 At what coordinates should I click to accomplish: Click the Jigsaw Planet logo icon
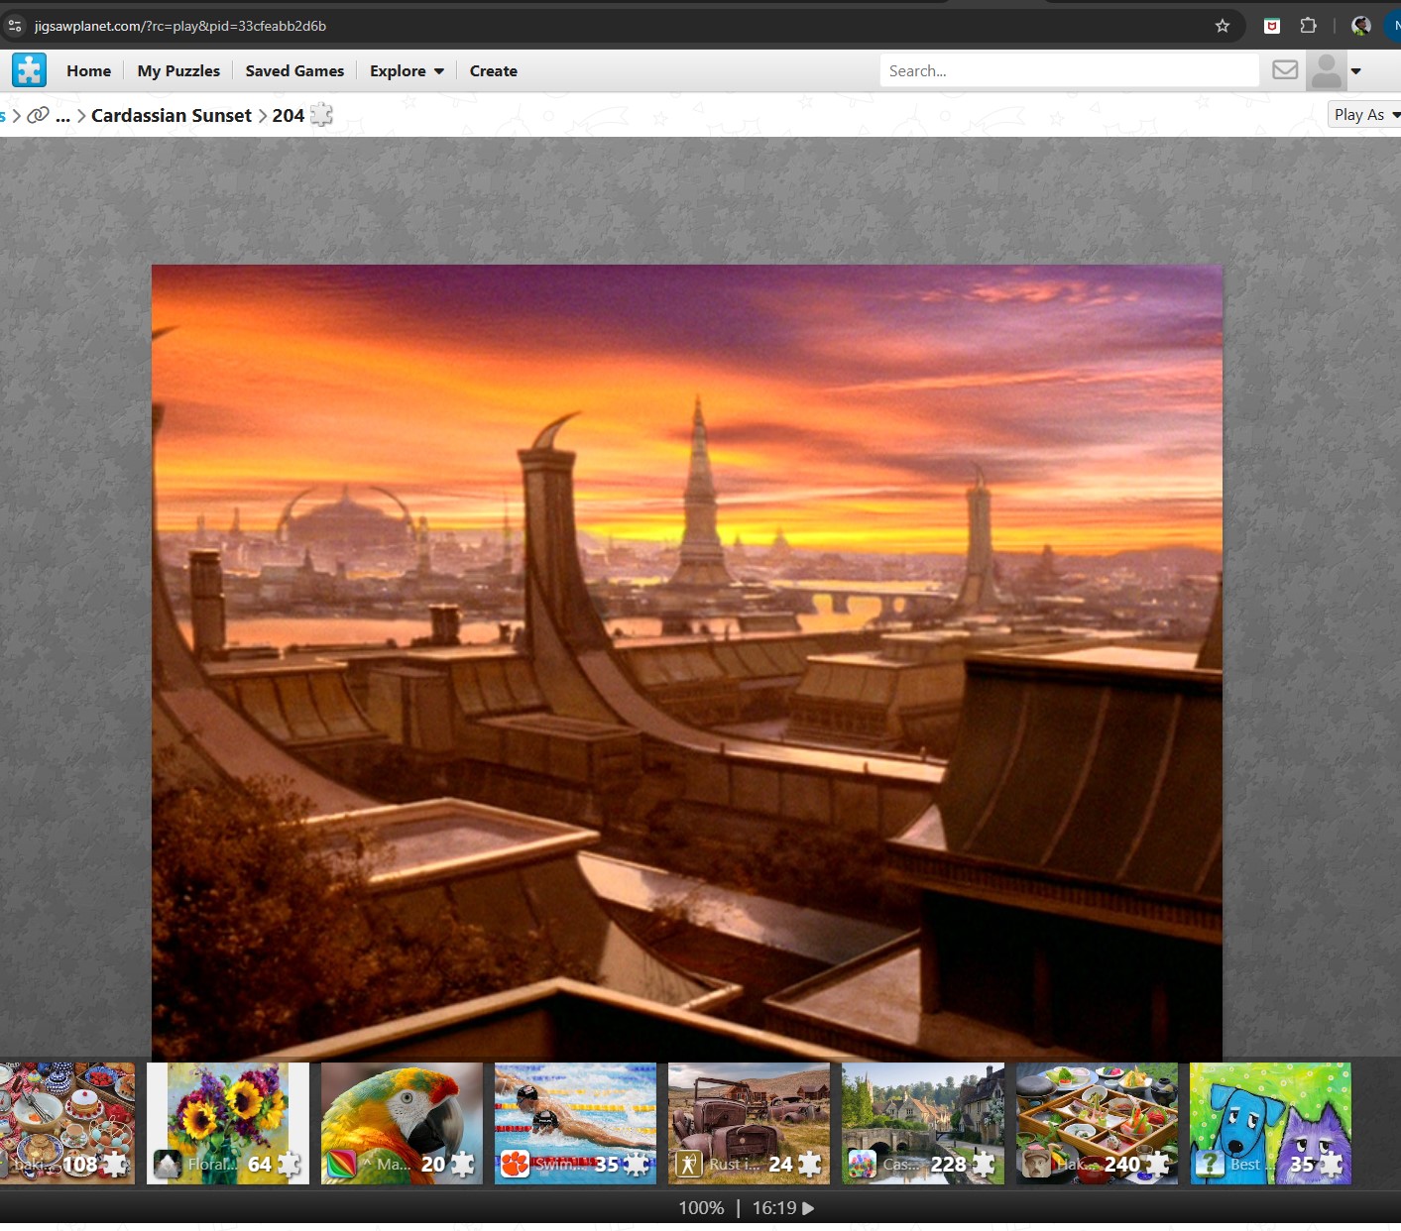pyautogui.click(x=29, y=70)
